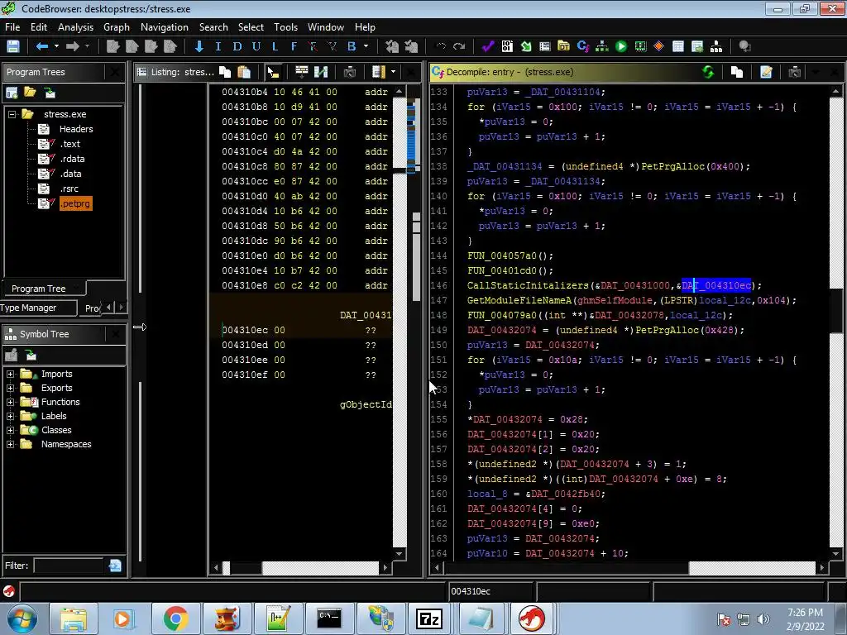Image resolution: width=847 pixels, height=635 pixels.
Task: Open the Listing field editor dropdown arrow
Action: tap(393, 72)
